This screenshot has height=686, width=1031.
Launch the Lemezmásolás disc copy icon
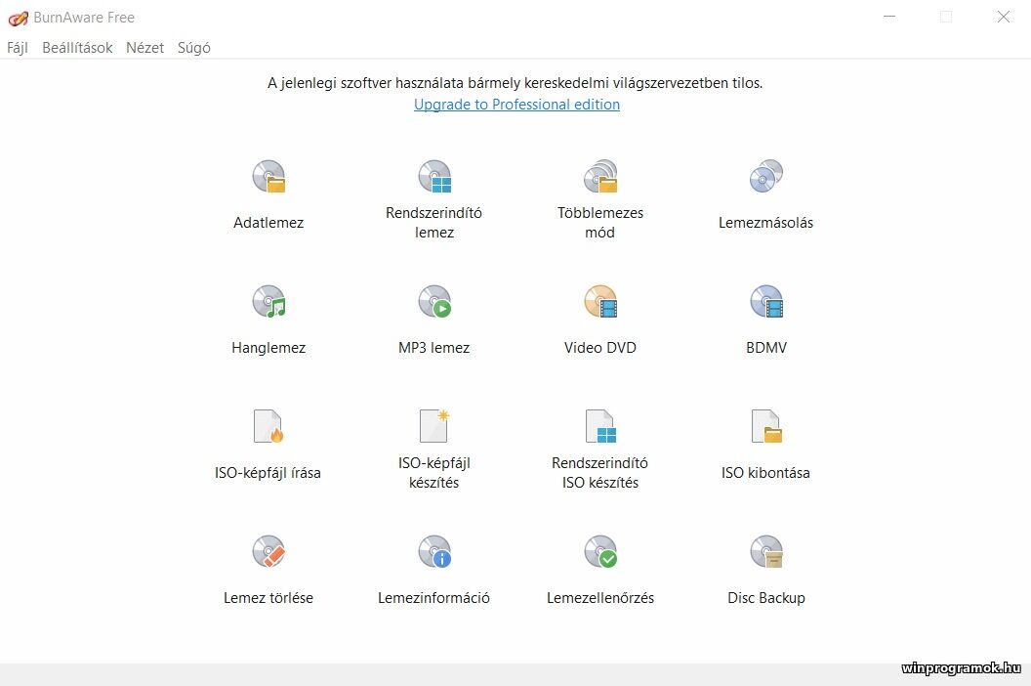[x=766, y=177]
